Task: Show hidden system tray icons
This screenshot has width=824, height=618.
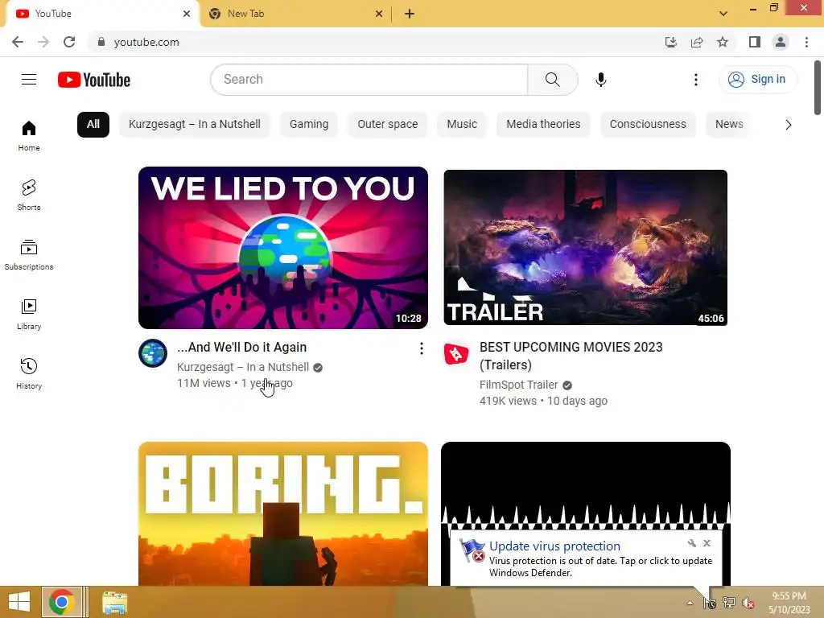Action: (690, 603)
